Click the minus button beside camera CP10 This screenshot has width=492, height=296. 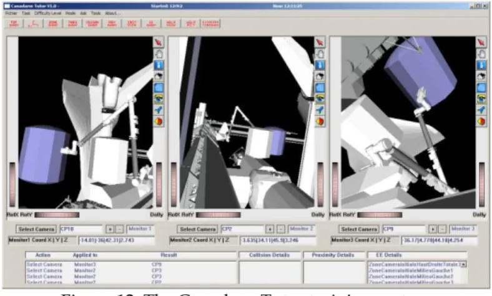tap(119, 229)
